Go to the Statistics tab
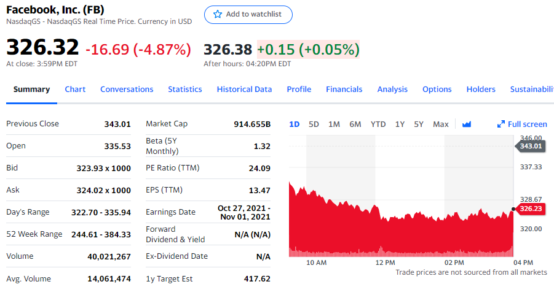554x287 pixels. (x=184, y=89)
